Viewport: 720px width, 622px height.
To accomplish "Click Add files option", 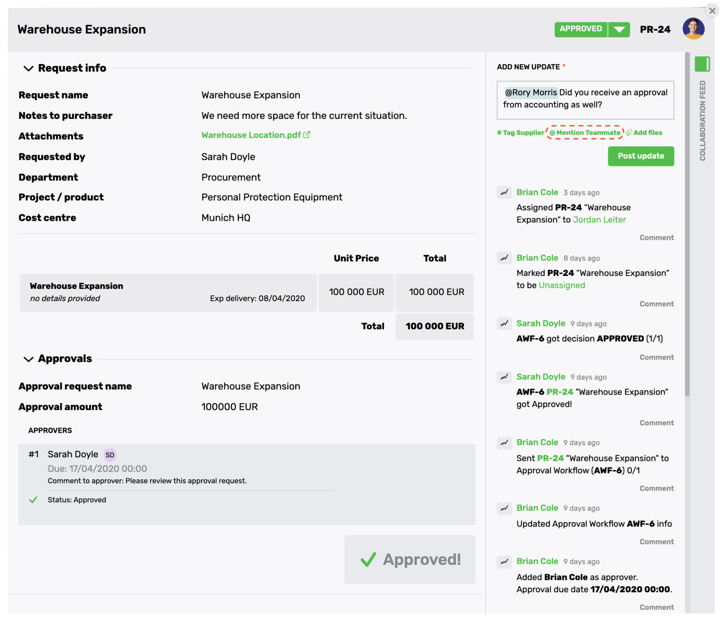I will coord(644,133).
